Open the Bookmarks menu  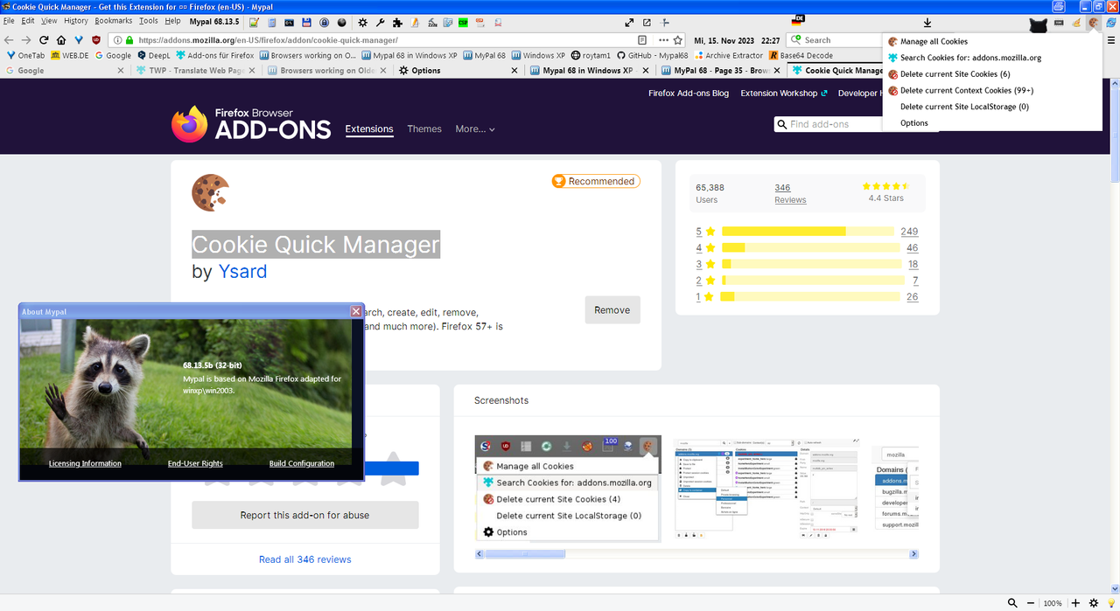(114, 20)
